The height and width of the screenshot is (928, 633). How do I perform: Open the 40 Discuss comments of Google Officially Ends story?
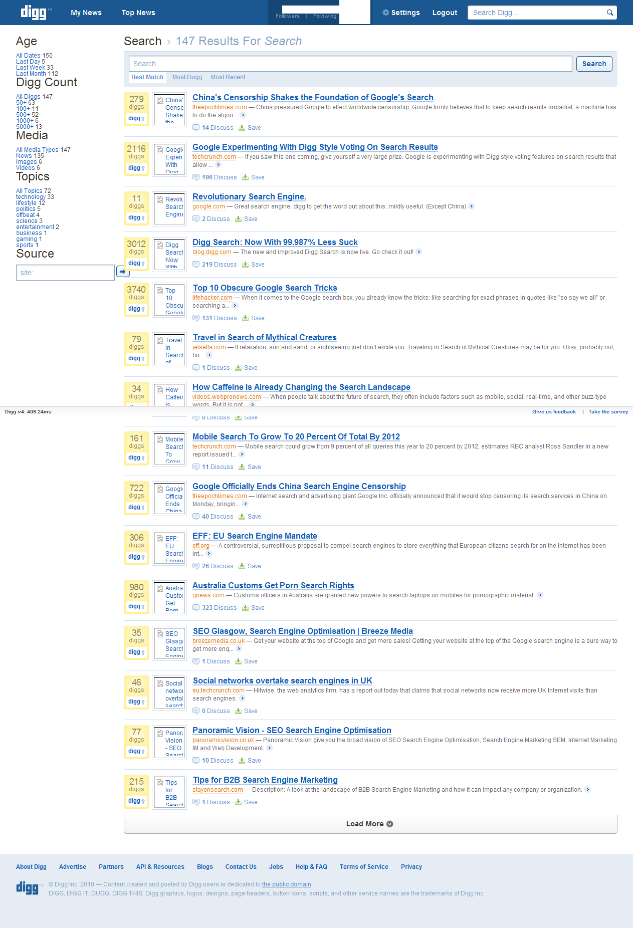point(213,517)
